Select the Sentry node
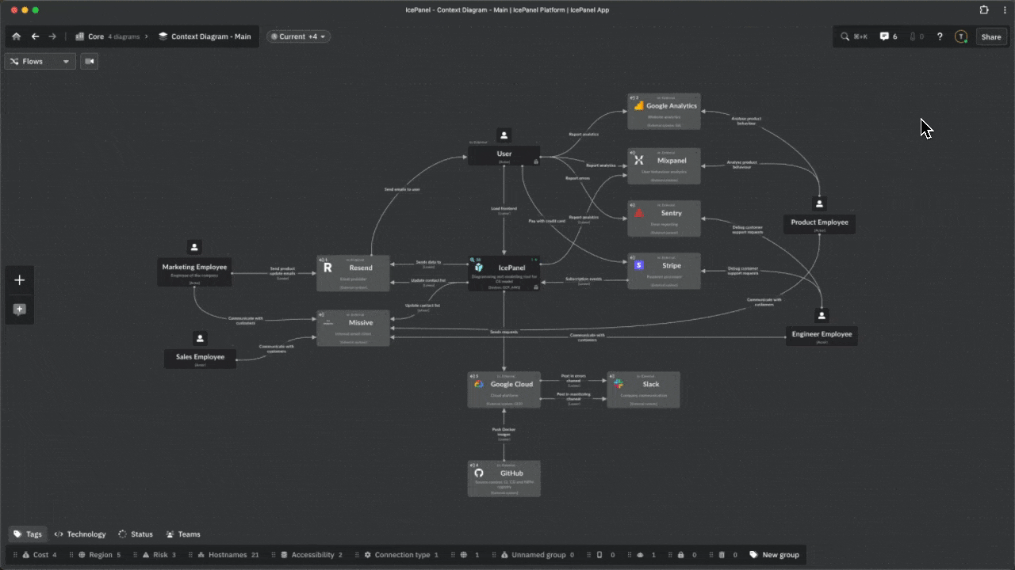The height and width of the screenshot is (570, 1015). click(664, 218)
